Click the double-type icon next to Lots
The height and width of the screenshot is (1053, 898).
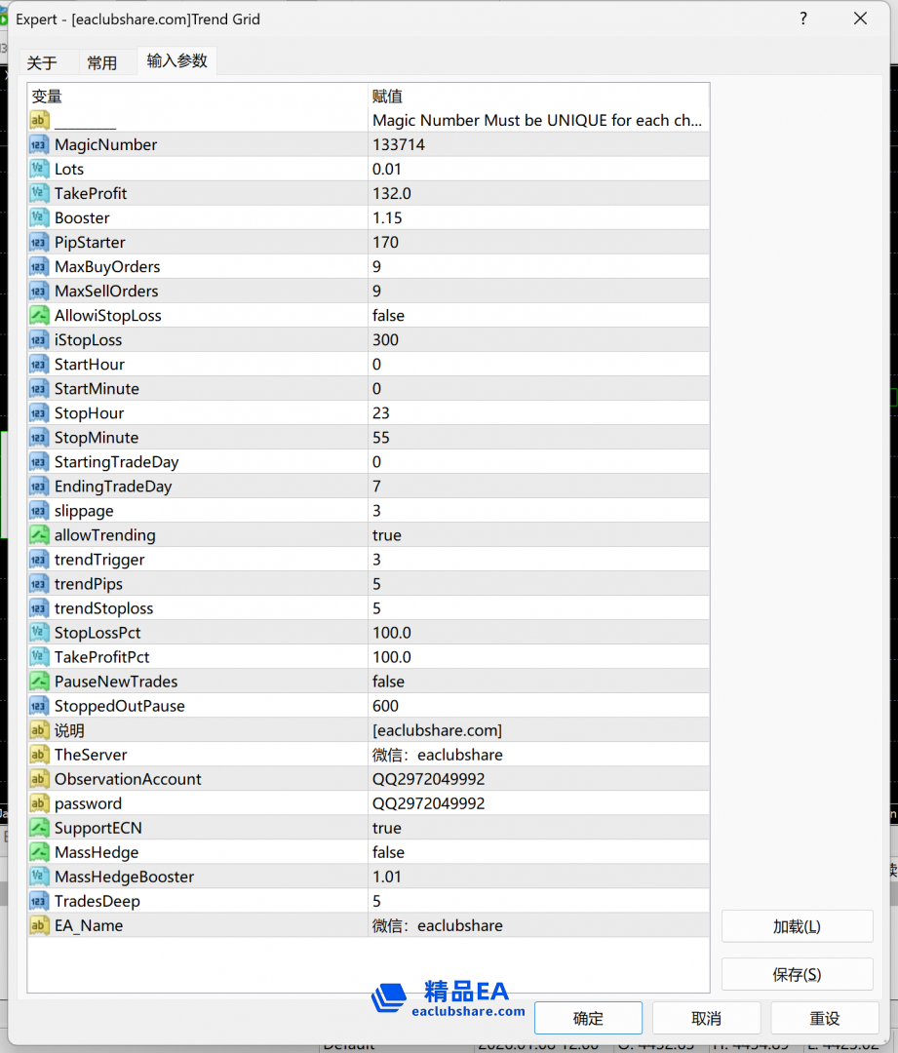click(x=39, y=169)
